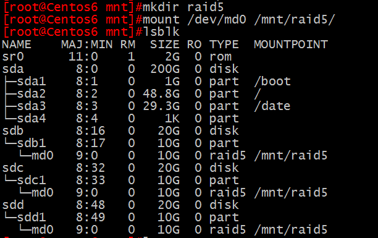Click the 8:32 device number
This screenshot has height=238, width=378.
(91, 168)
